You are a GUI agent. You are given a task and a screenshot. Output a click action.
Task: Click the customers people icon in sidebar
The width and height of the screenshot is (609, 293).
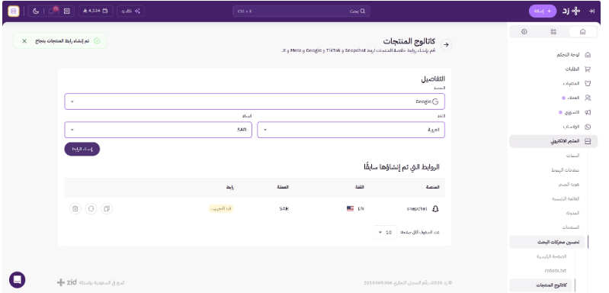pyautogui.click(x=588, y=98)
